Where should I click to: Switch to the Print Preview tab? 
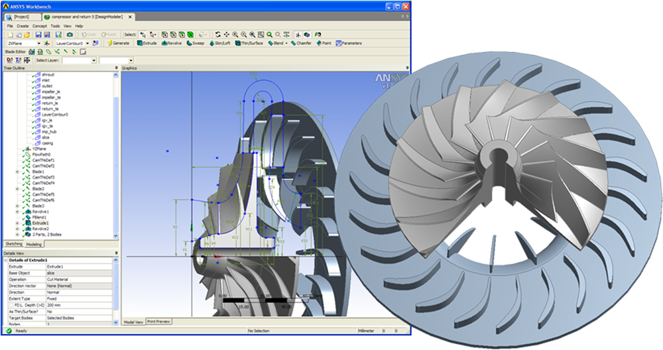point(158,321)
